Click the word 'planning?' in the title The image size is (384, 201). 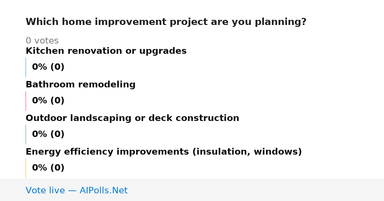(280, 22)
